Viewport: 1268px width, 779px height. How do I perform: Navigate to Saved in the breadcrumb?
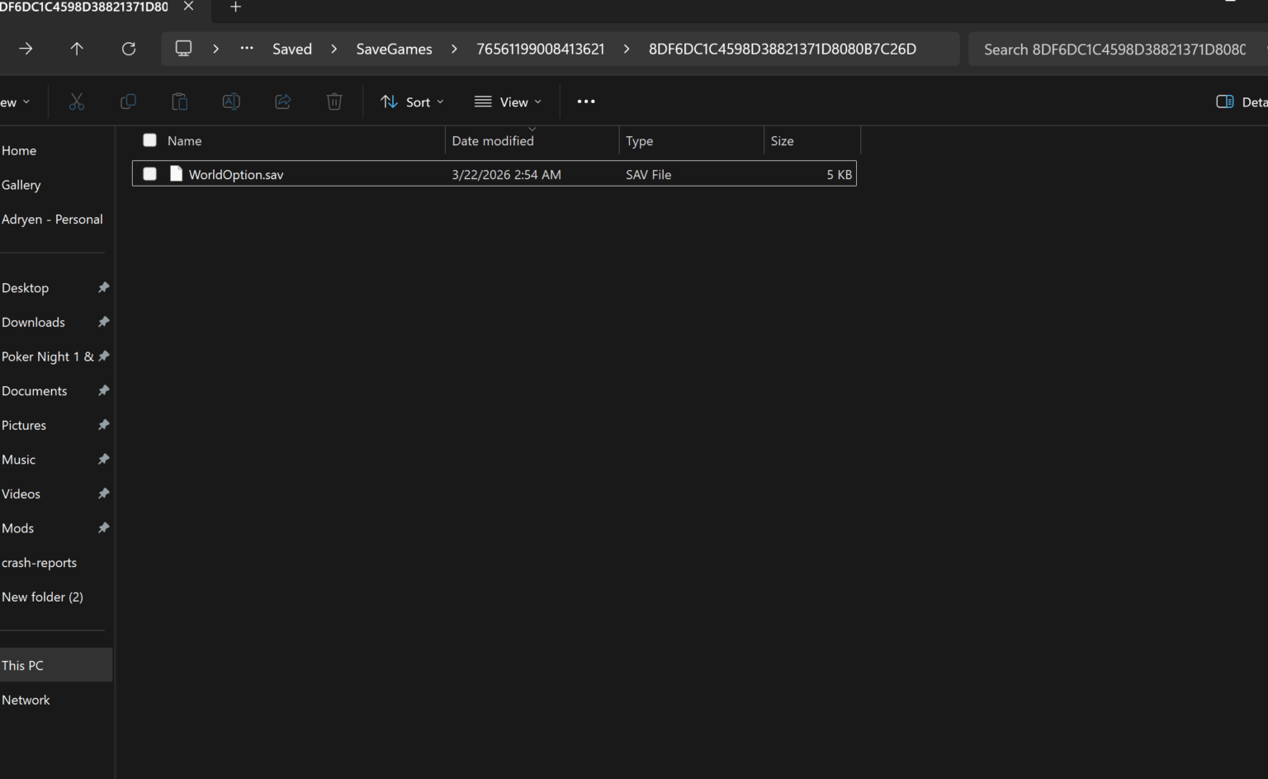tap(292, 49)
